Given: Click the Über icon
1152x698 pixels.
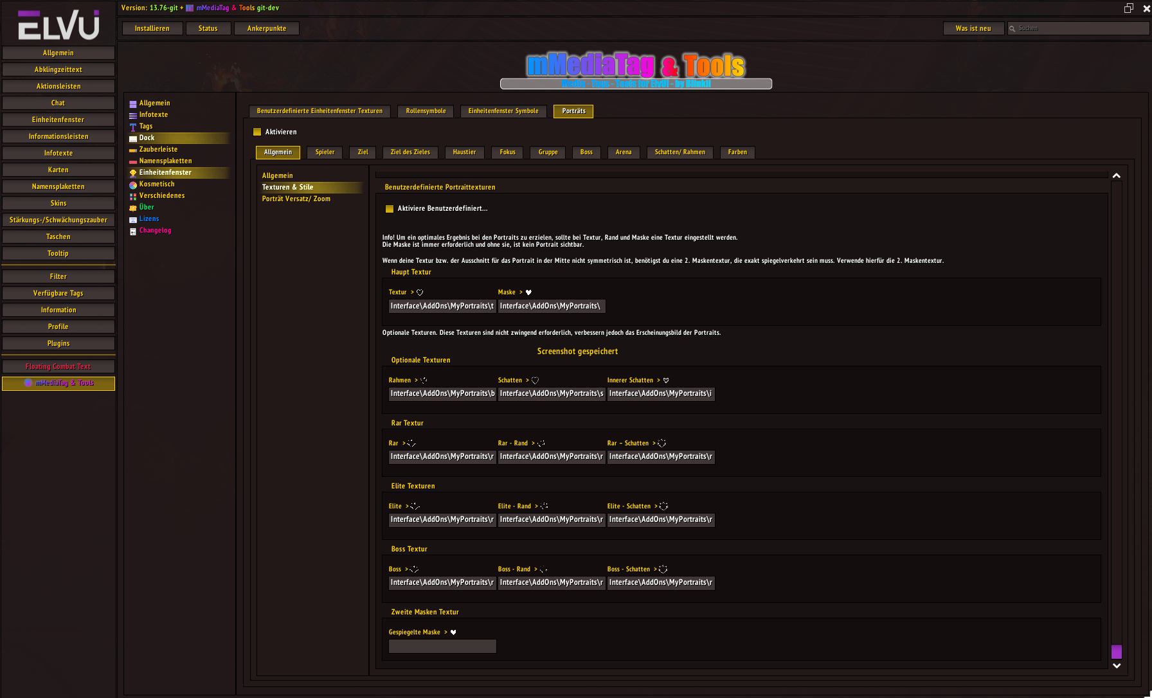Looking at the screenshot, I should (133, 208).
